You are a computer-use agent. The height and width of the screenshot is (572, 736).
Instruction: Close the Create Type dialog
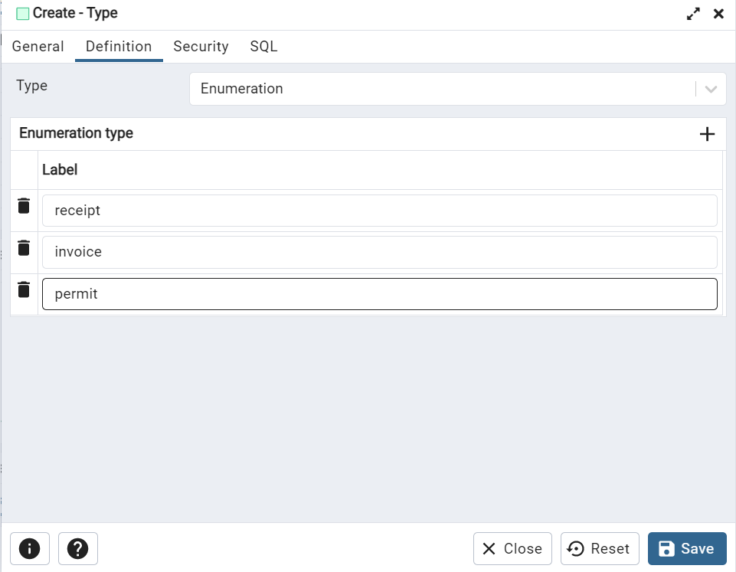pos(512,548)
